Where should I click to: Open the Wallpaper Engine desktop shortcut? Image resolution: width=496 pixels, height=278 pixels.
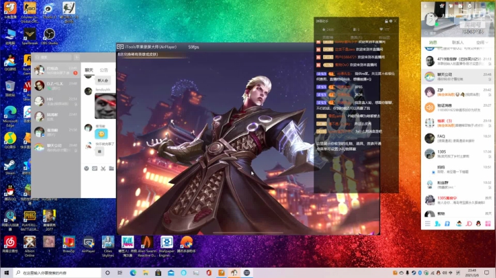click(167, 246)
